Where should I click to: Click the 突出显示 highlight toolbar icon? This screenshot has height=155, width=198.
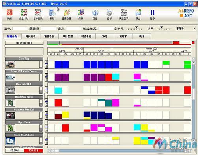pos(124,13)
